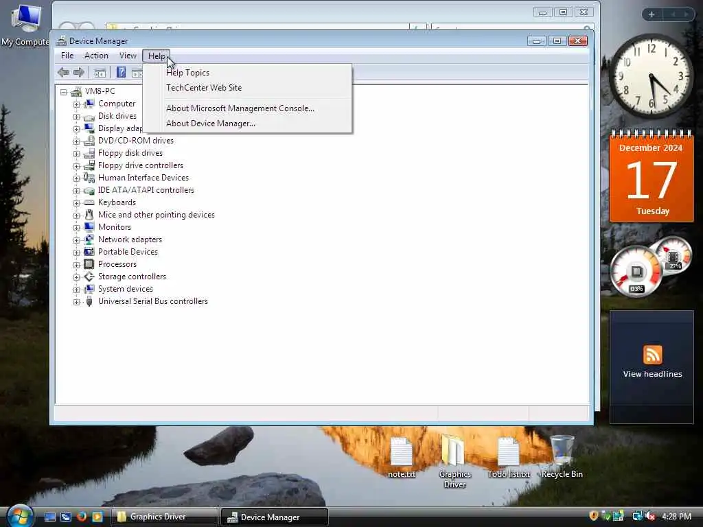Viewport: 703px width, 527px height.
Task: Click the Computer category icon
Action: (89, 104)
